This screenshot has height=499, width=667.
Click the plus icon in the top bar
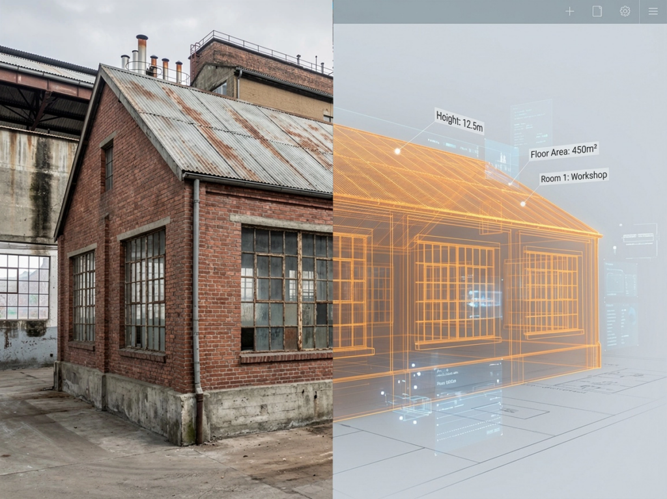point(569,11)
